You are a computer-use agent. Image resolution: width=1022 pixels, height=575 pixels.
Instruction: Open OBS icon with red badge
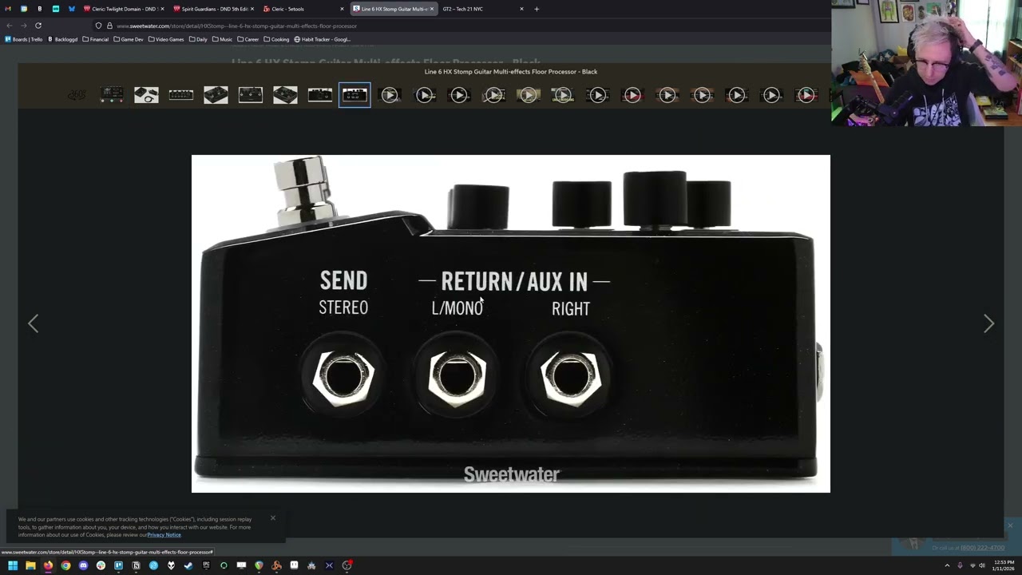coord(347,565)
